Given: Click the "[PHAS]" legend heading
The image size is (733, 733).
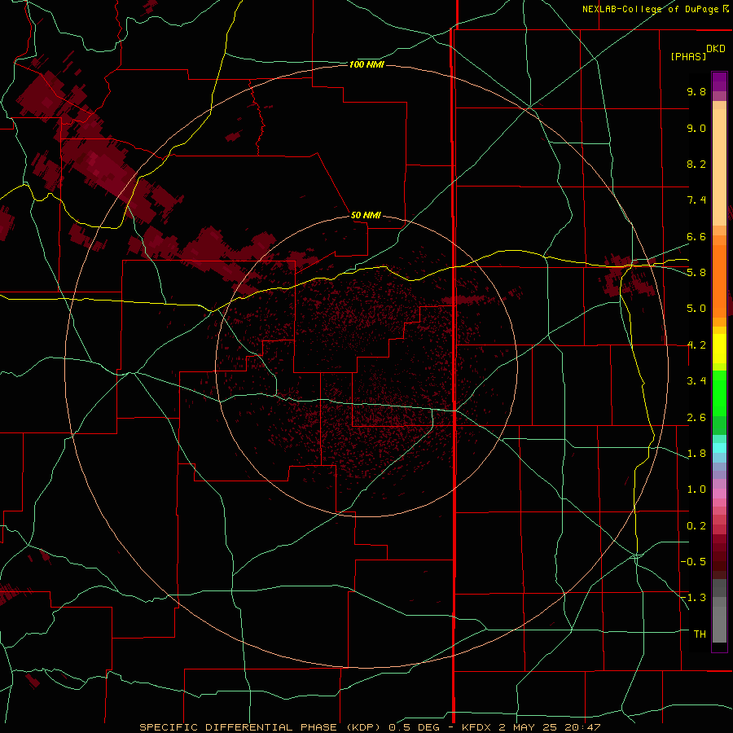Looking at the screenshot, I should pyautogui.click(x=688, y=57).
